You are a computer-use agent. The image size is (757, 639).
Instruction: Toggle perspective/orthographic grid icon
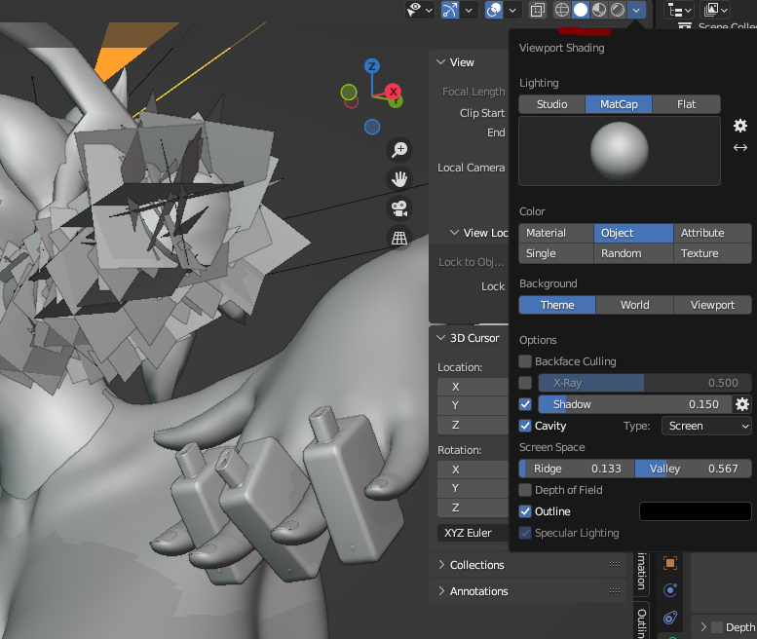(x=399, y=238)
